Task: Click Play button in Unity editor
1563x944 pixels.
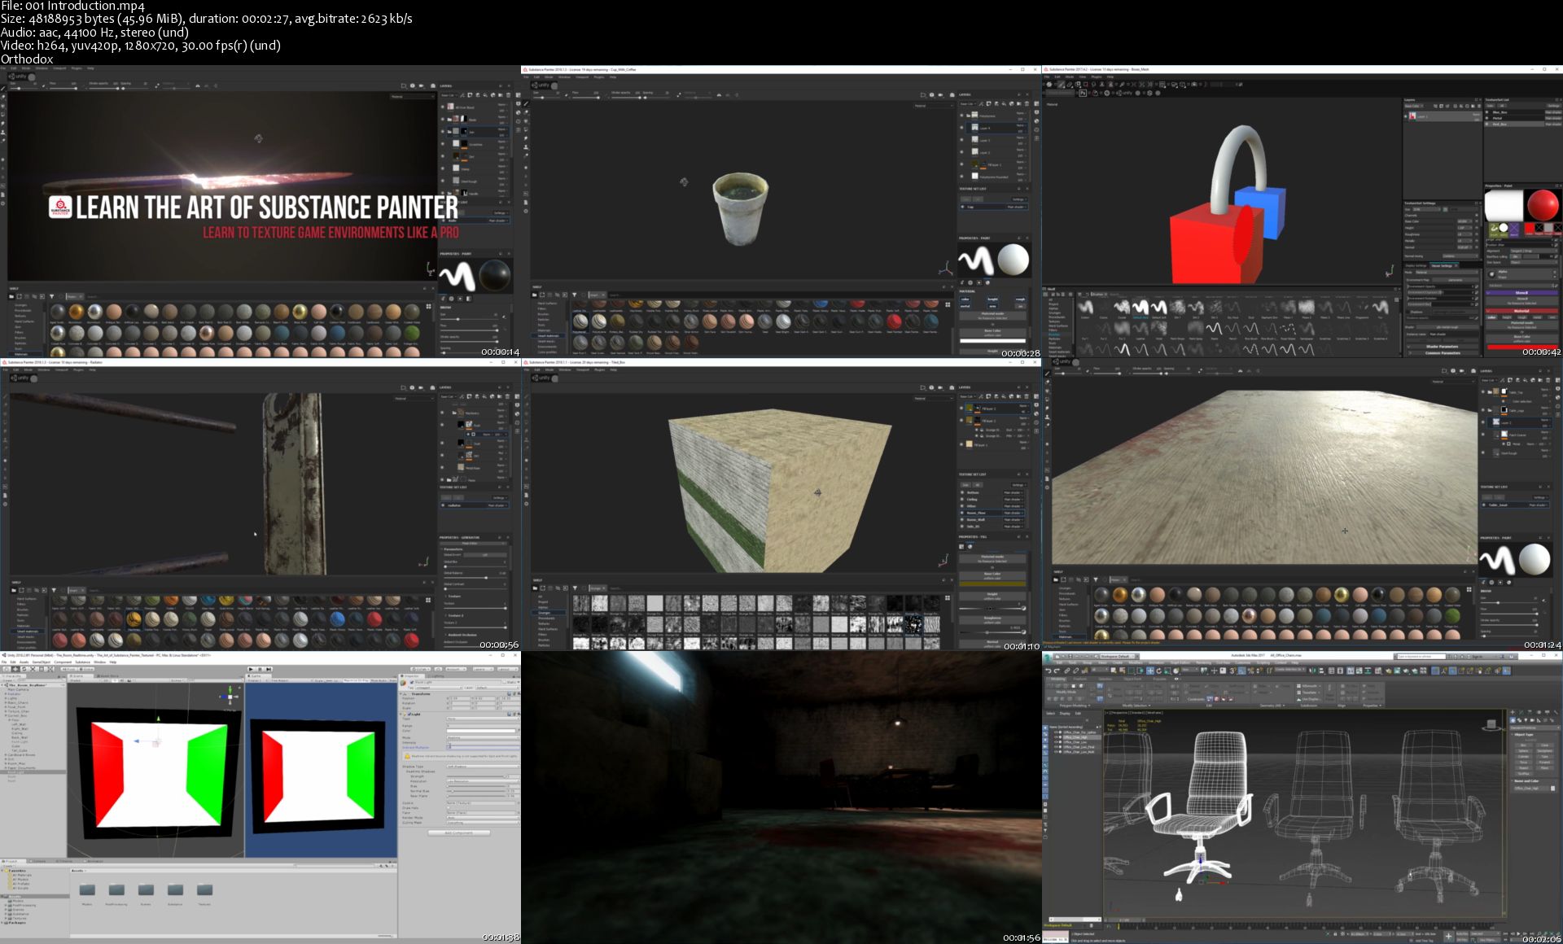Action: [251, 669]
